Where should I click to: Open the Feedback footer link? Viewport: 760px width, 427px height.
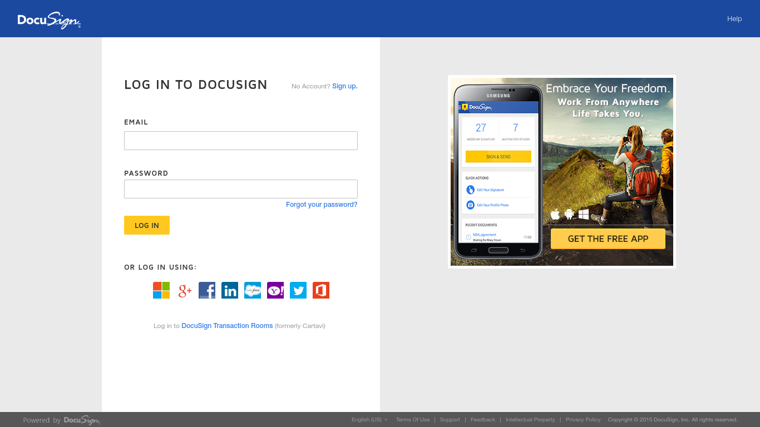point(483,420)
